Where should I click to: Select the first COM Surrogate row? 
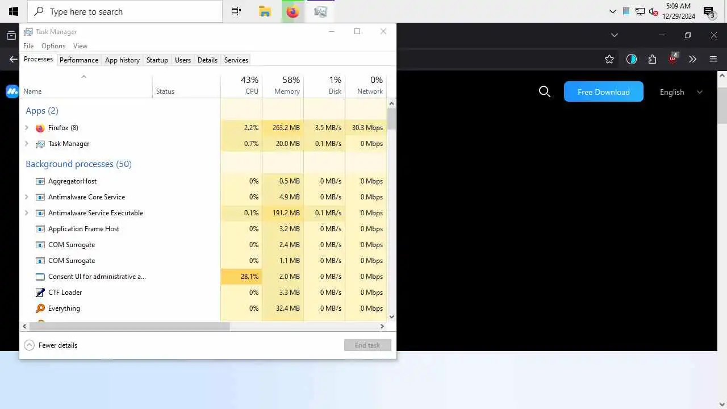203,245
